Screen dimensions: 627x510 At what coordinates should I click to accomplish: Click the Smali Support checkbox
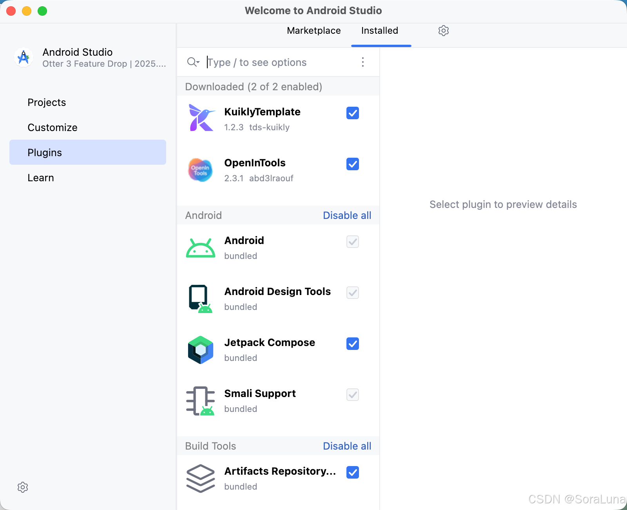353,395
